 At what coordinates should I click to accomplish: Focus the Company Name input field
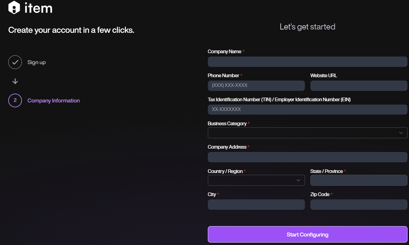(307, 62)
